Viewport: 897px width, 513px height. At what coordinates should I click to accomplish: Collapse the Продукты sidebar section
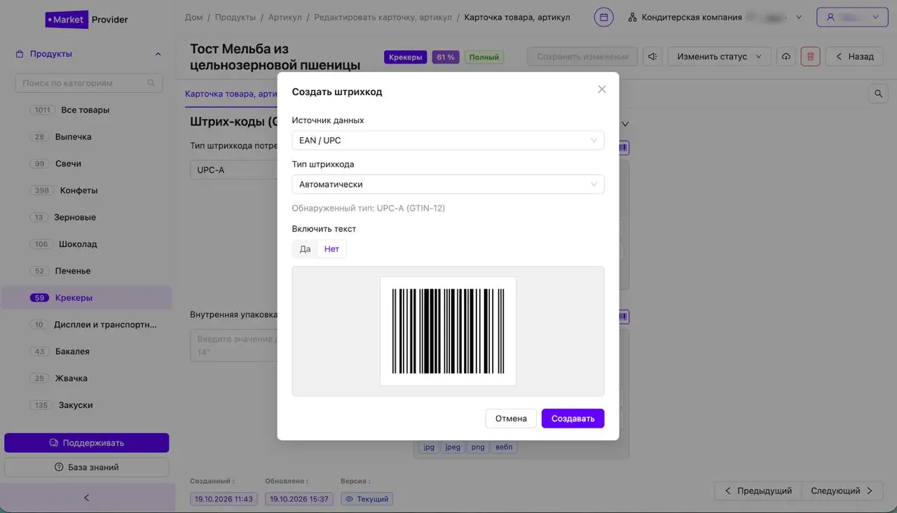(x=158, y=54)
